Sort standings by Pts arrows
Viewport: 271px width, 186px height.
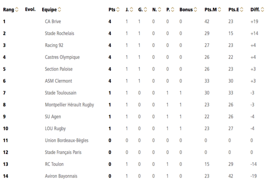[118, 10]
